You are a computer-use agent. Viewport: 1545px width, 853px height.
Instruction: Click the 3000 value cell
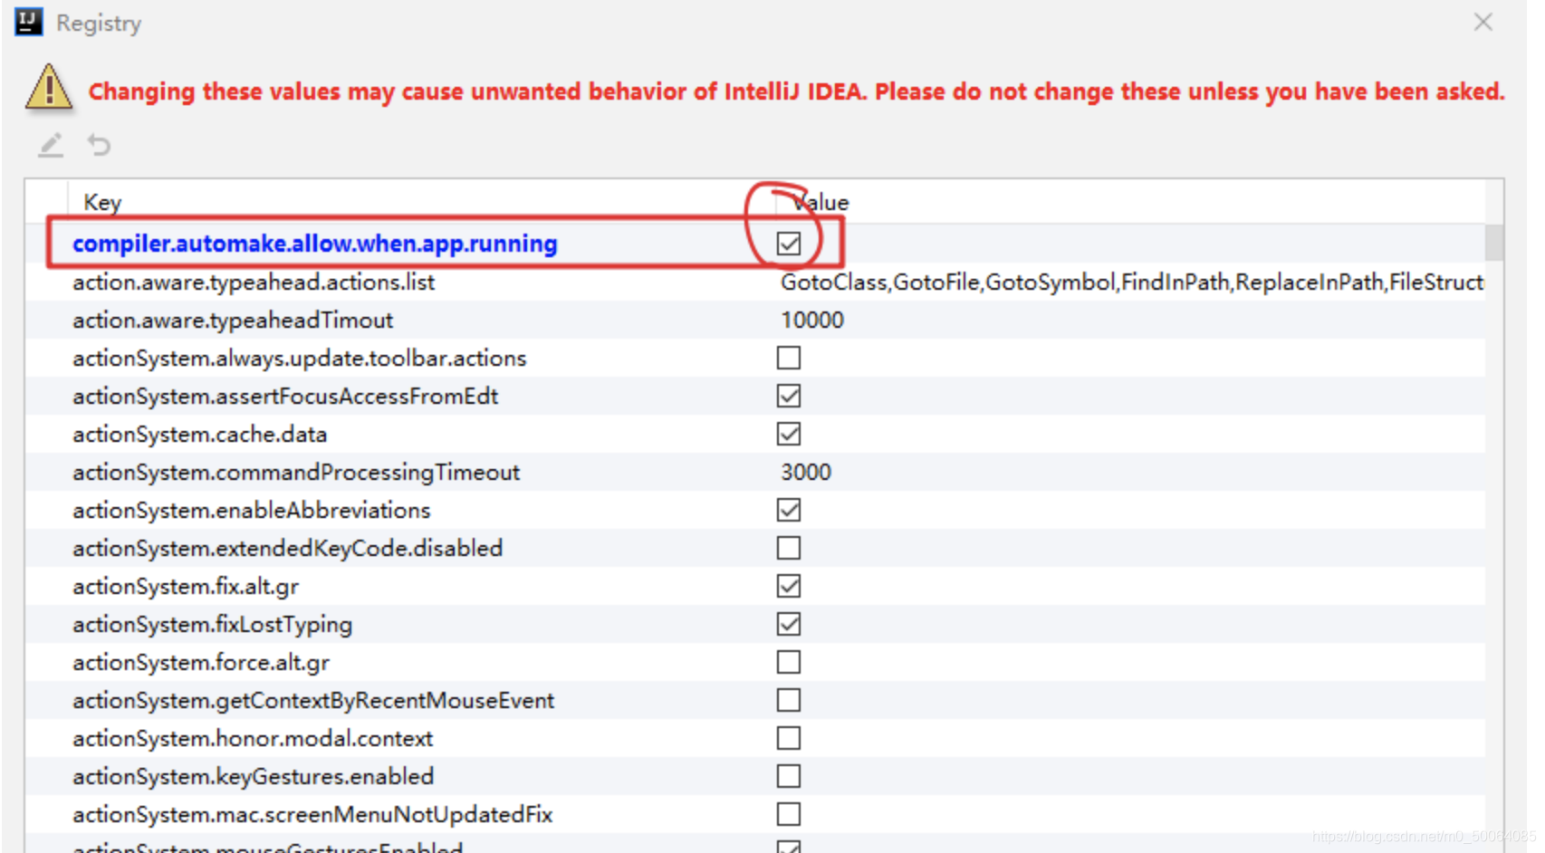(806, 472)
